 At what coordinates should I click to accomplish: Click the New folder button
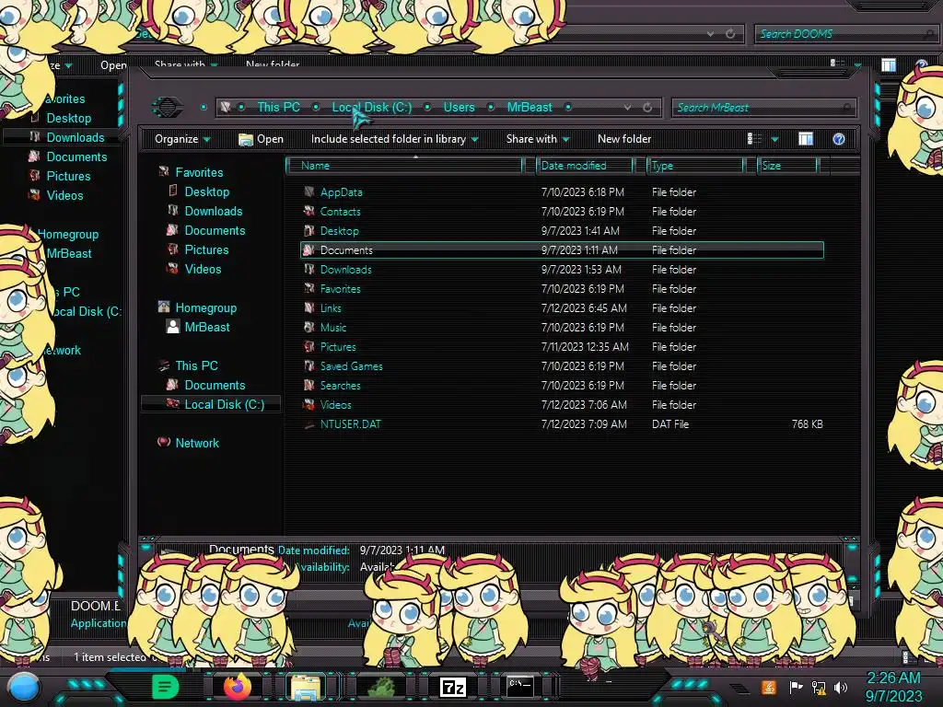click(624, 139)
